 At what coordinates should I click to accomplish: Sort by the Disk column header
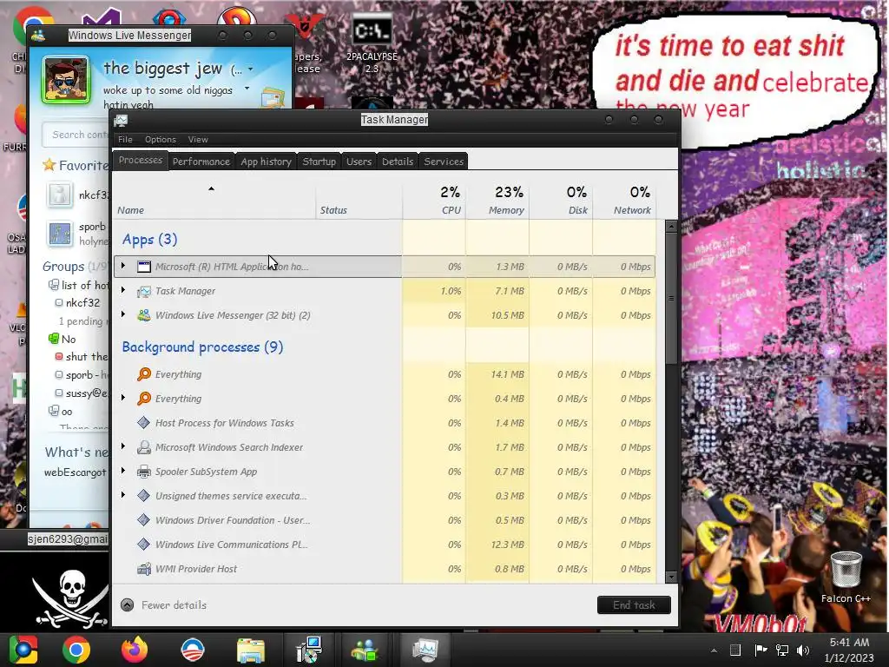[x=561, y=201]
